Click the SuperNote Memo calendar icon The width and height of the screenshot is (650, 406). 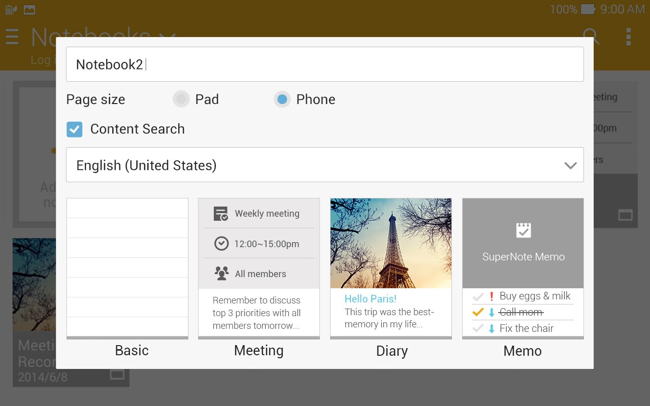[x=523, y=230]
